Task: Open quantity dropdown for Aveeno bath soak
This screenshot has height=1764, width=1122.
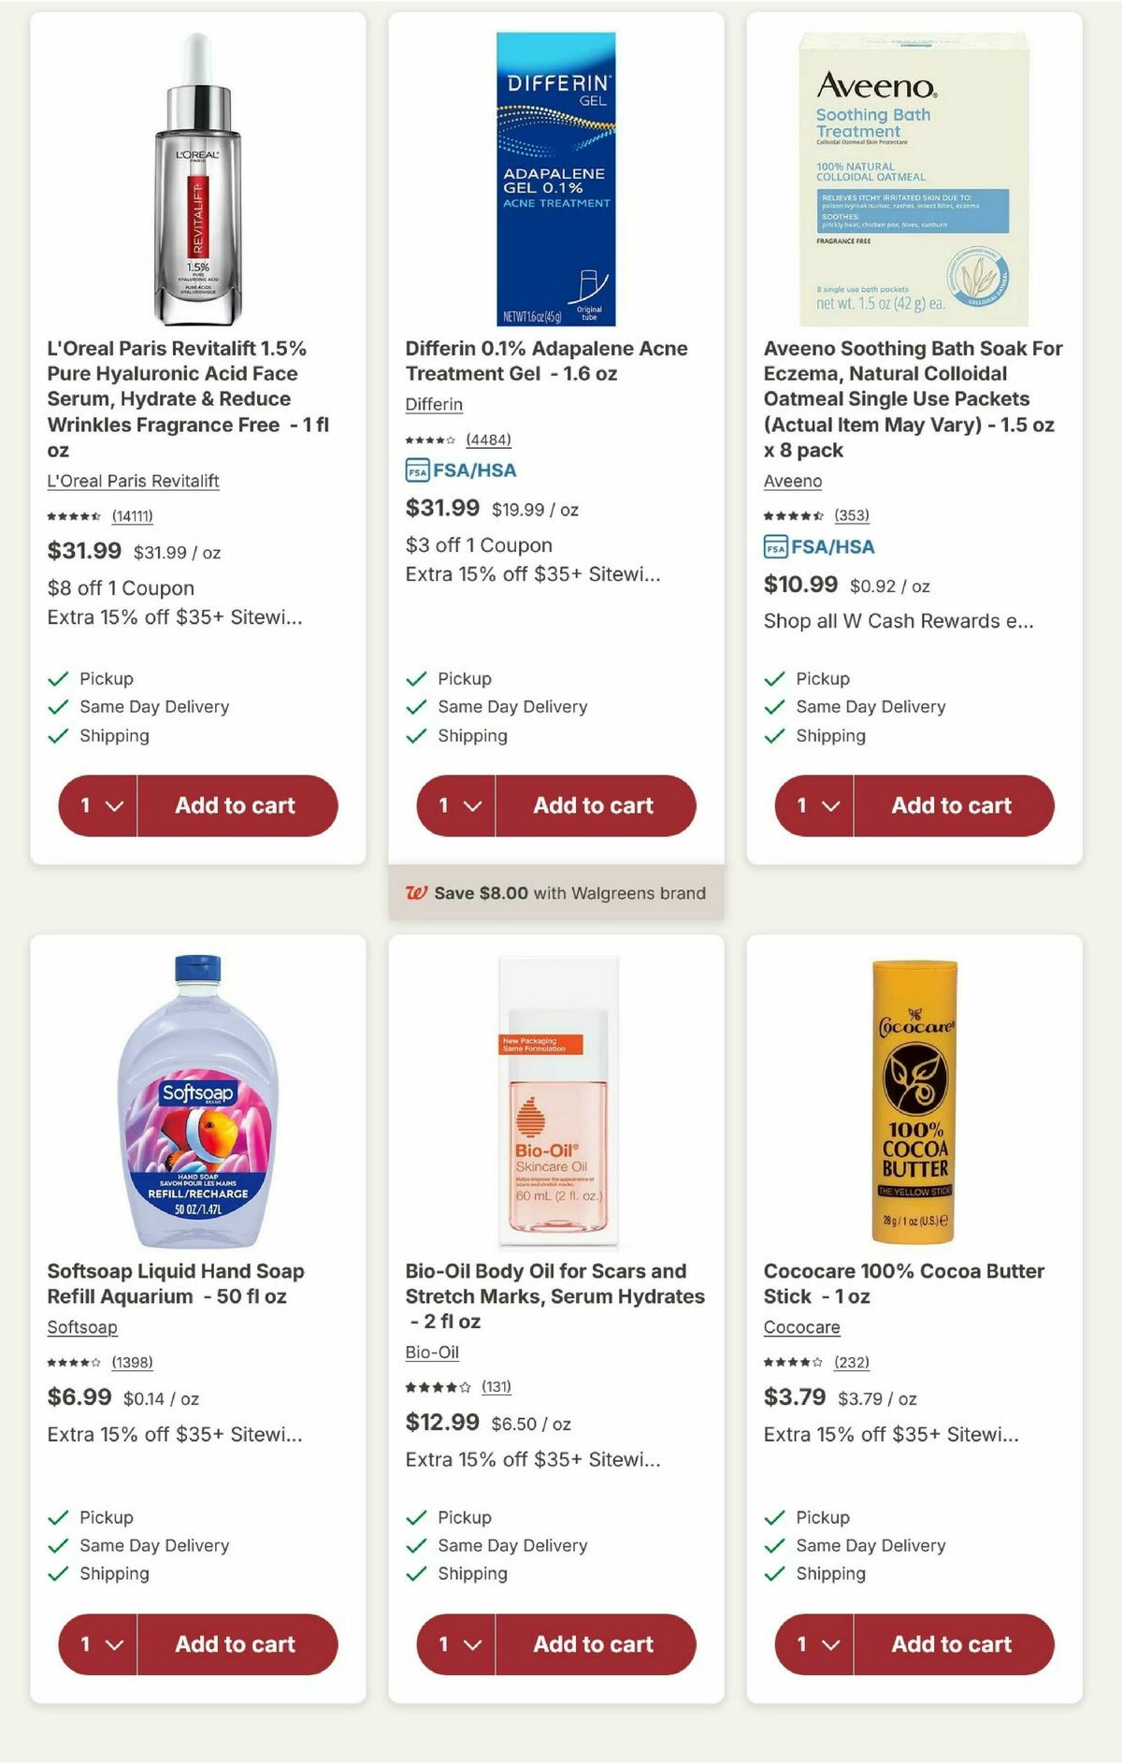Action: 814,805
